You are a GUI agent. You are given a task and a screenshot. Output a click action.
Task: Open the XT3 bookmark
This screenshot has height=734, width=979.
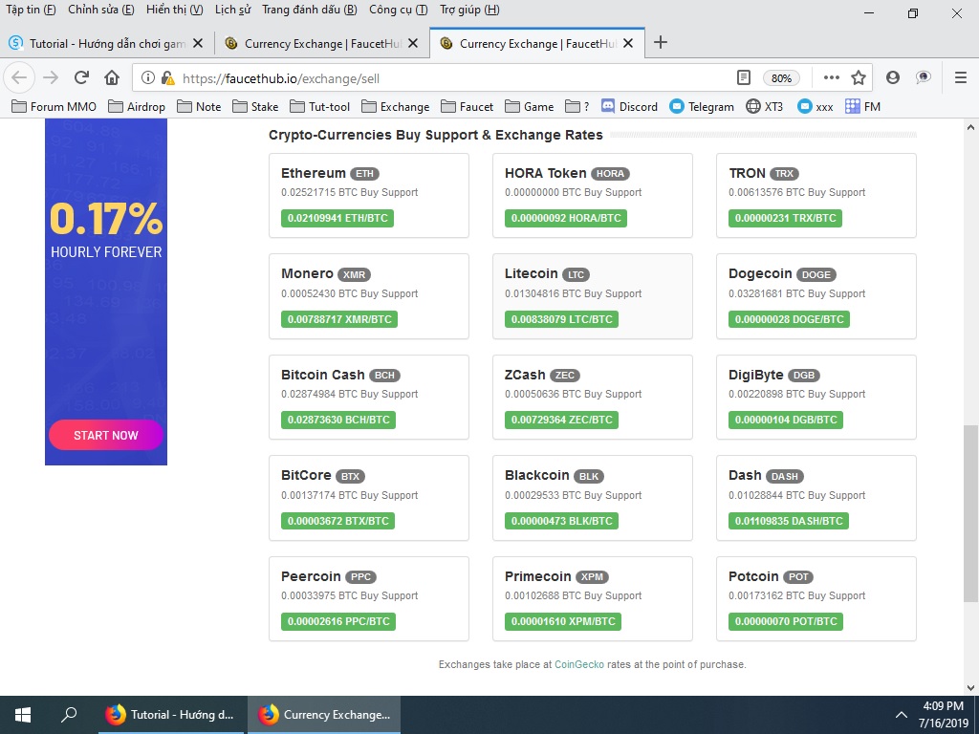click(x=764, y=106)
